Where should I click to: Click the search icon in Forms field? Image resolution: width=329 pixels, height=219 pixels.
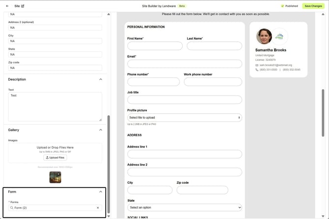pyautogui.click(x=12, y=208)
